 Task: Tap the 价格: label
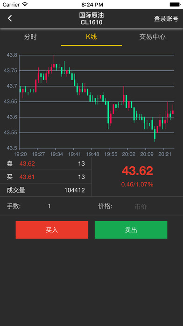(x=105, y=206)
